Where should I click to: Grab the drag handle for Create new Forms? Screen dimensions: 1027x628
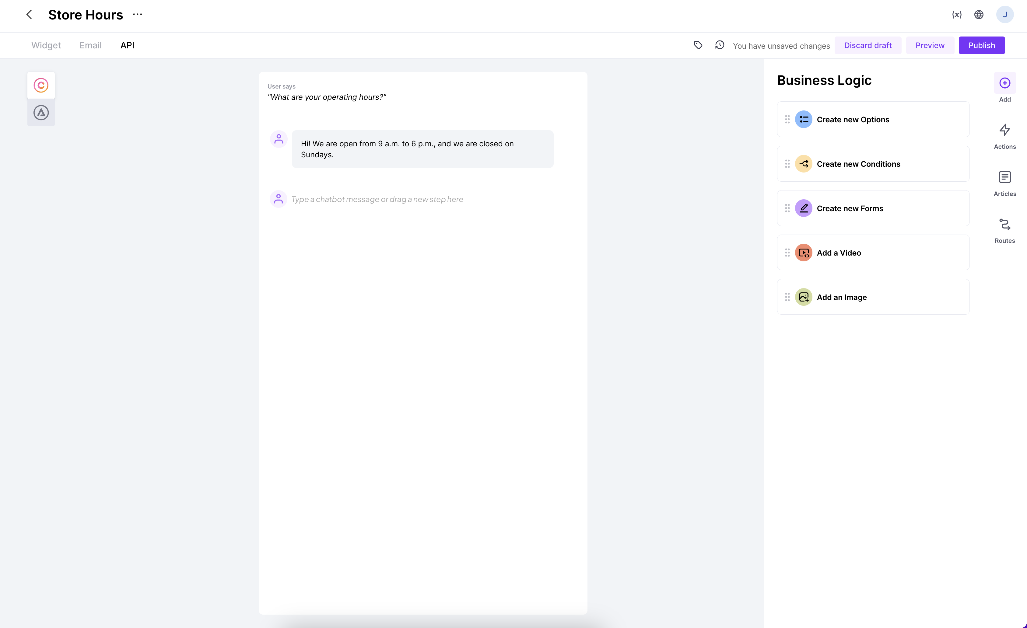(x=787, y=208)
